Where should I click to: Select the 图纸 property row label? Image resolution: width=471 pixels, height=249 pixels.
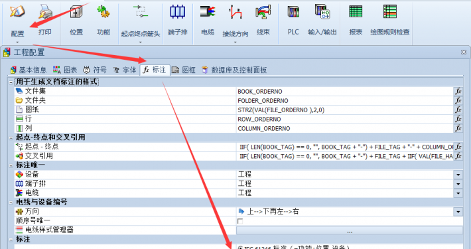click(32, 110)
